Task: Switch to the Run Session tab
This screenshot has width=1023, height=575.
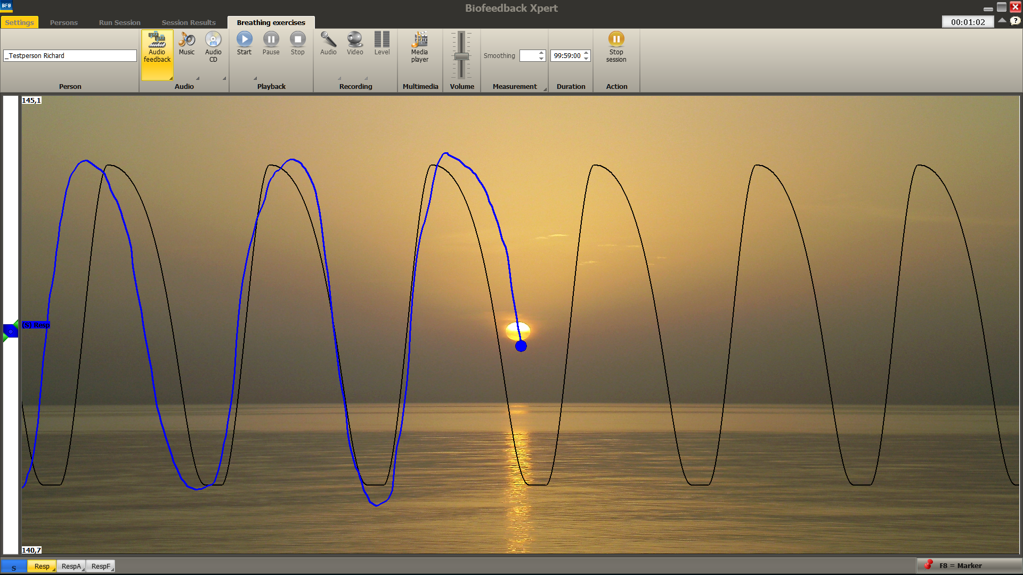Action: click(x=119, y=22)
